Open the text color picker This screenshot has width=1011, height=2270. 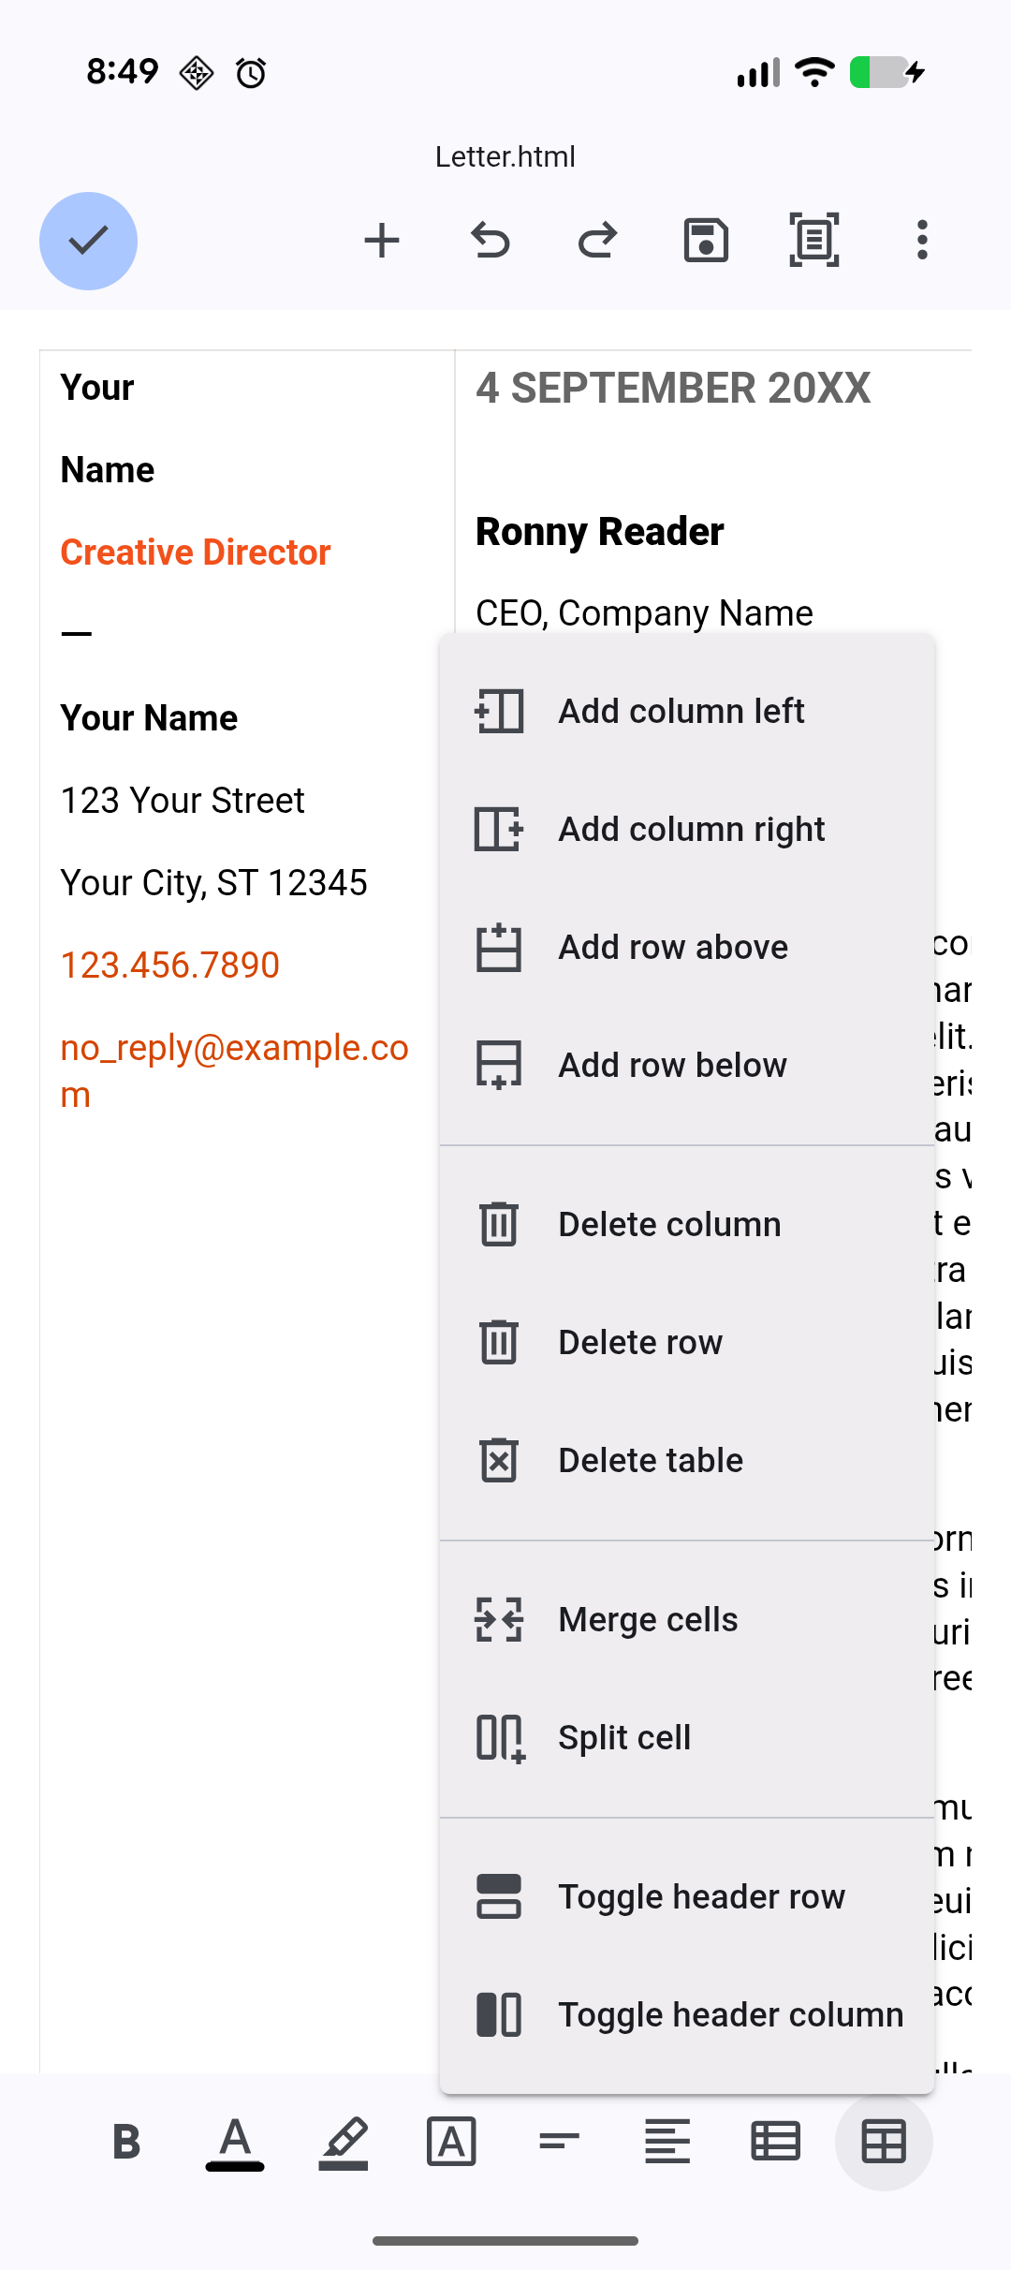tap(235, 2142)
